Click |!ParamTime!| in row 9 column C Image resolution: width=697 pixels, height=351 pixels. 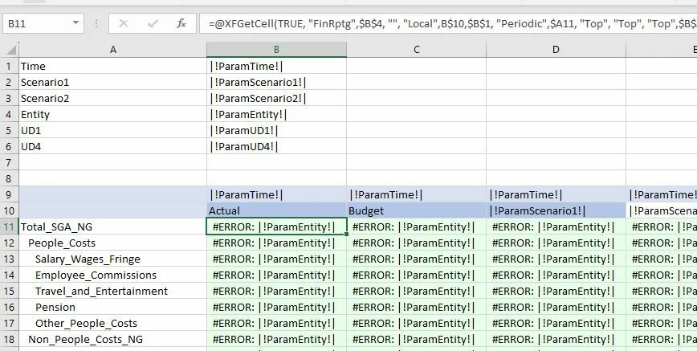[x=417, y=194]
